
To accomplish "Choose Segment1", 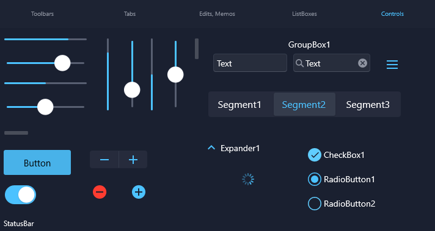I will pos(239,105).
